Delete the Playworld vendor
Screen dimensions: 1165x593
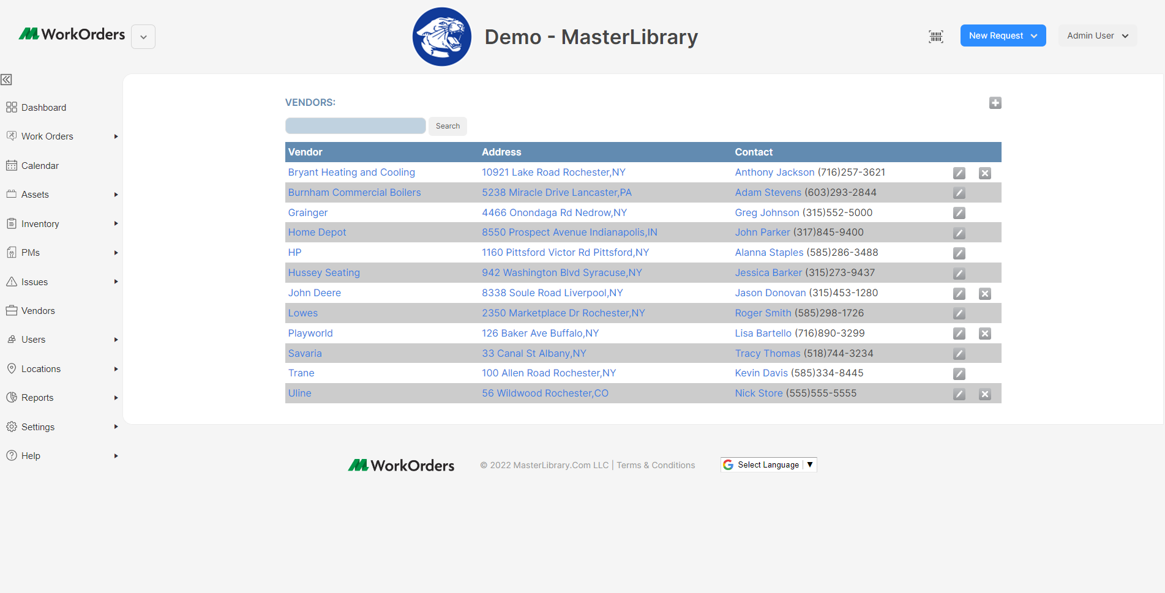click(x=984, y=334)
